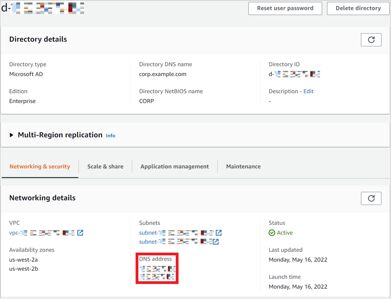Click Reset user password
The height and width of the screenshot is (299, 391).
(285, 8)
